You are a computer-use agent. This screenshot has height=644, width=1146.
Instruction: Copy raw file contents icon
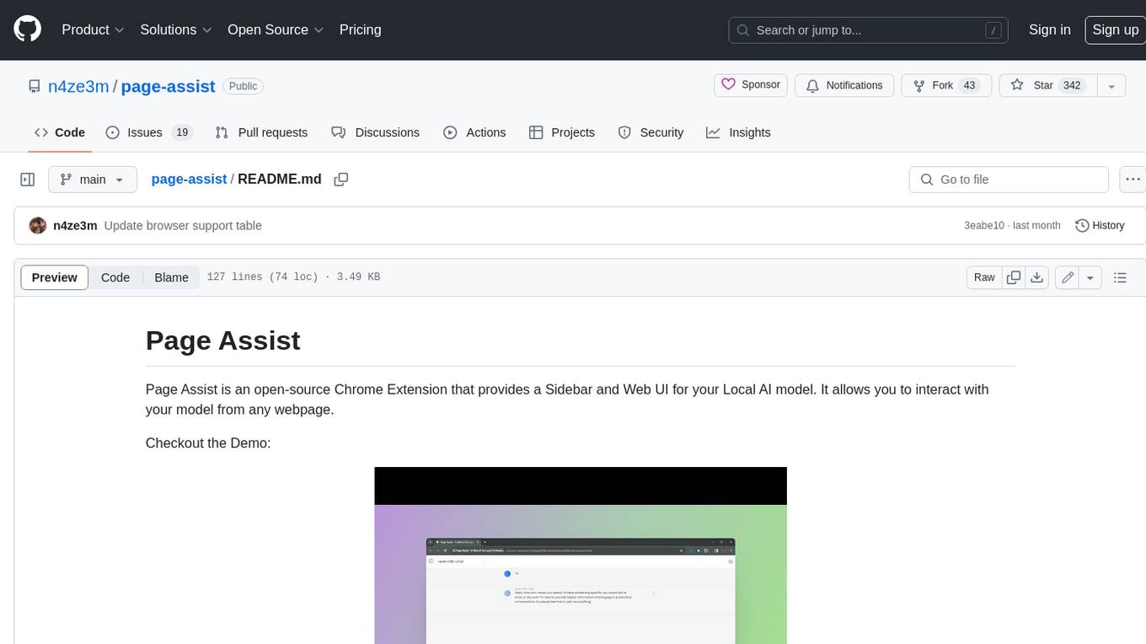click(x=1014, y=277)
